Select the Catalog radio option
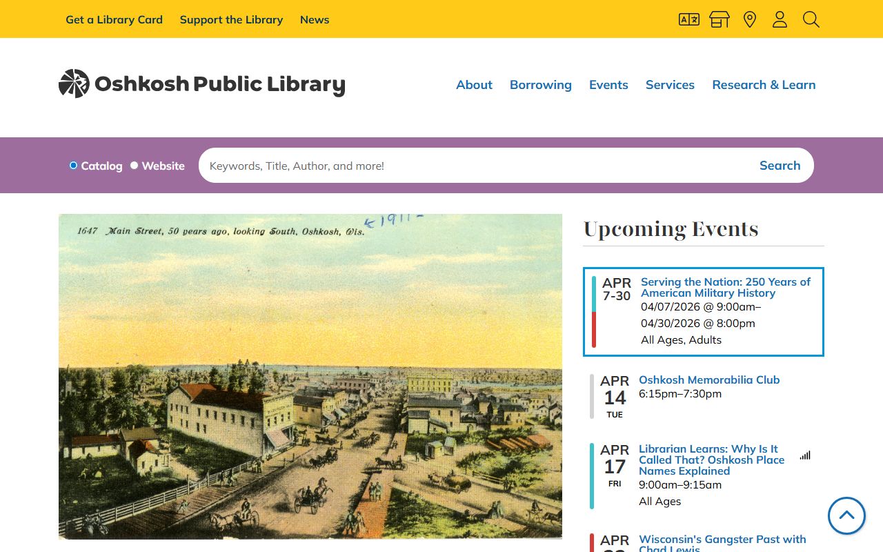The height and width of the screenshot is (552, 883). [x=73, y=166]
